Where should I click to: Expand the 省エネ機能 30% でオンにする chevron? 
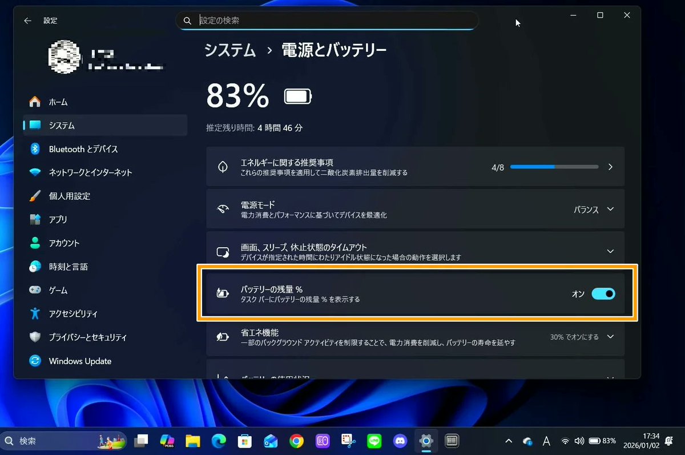pyautogui.click(x=610, y=337)
